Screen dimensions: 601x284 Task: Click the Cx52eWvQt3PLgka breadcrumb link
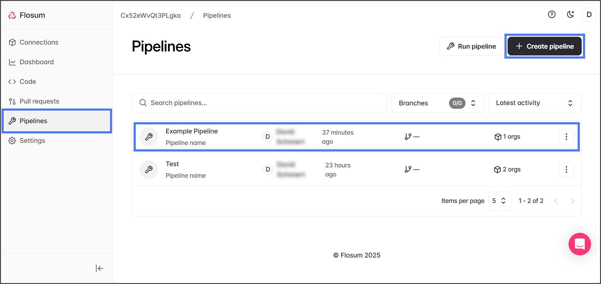pyautogui.click(x=150, y=16)
